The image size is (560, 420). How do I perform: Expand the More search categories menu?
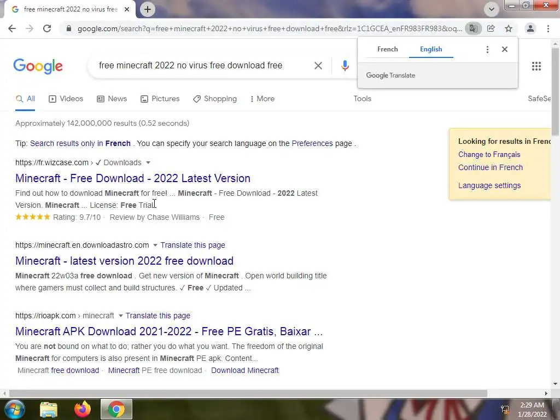tap(262, 99)
